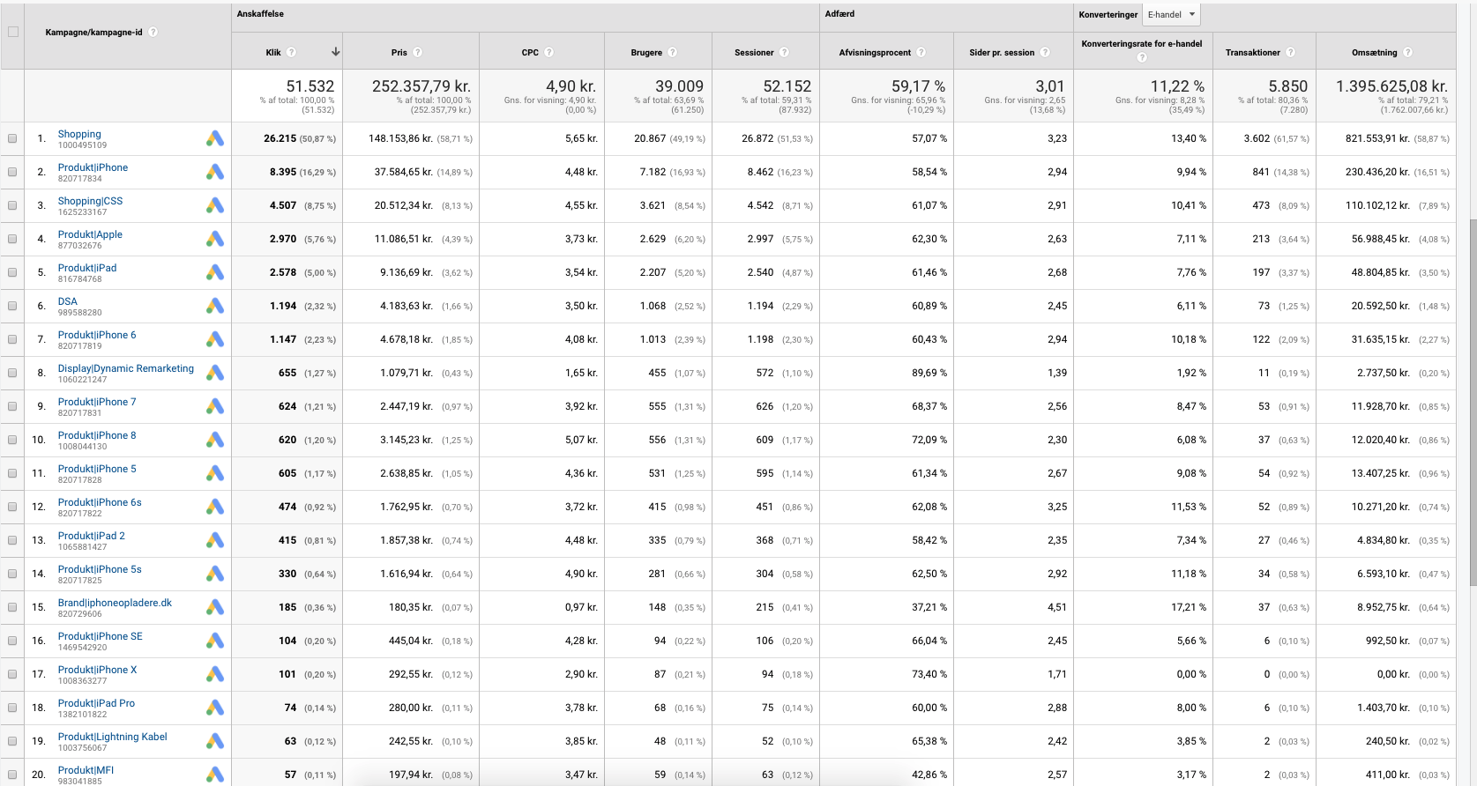This screenshot has height=786, width=1477.
Task: Click help question mark beside Pris header
Action: pos(418,53)
